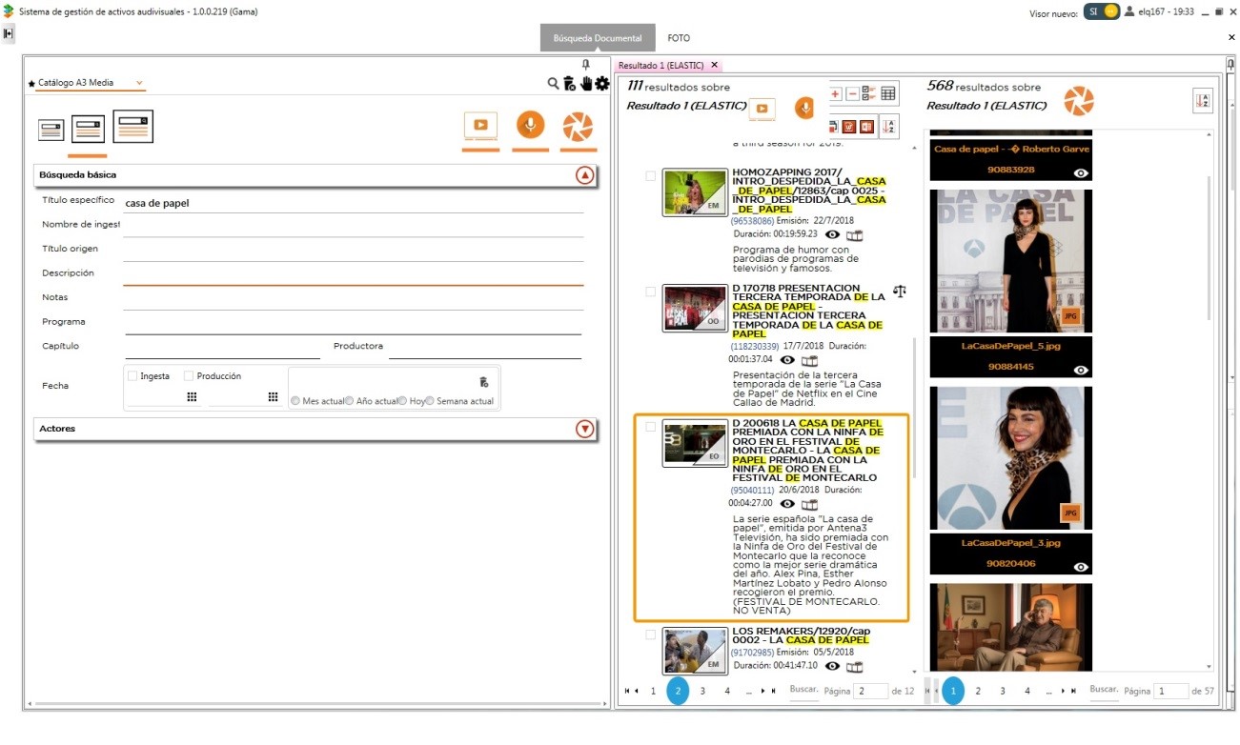The height and width of the screenshot is (745, 1240).
Task: Go to first page of 111 results
Action: [626, 691]
